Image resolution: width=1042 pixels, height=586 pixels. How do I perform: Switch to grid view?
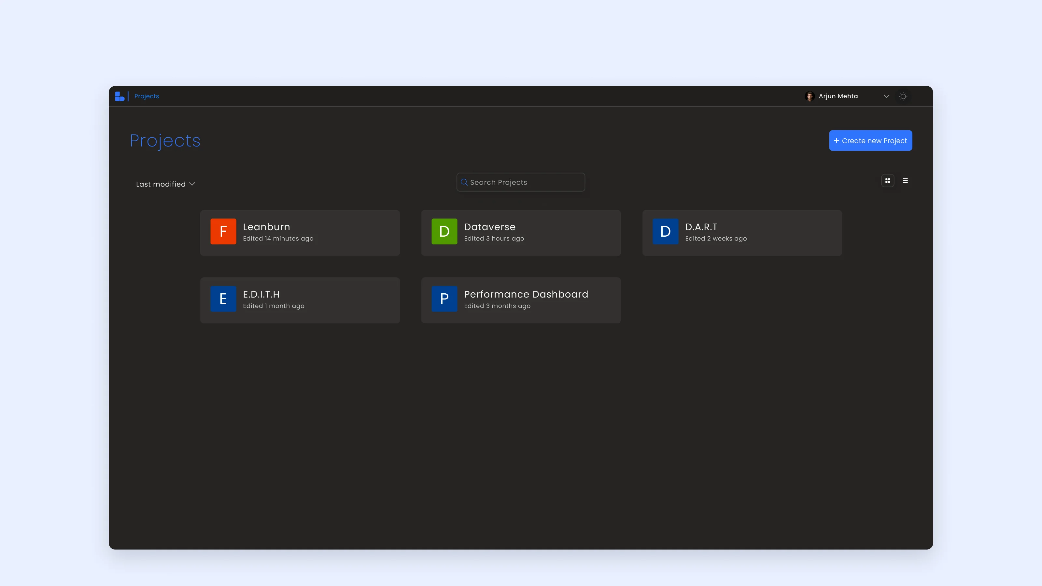(x=887, y=181)
